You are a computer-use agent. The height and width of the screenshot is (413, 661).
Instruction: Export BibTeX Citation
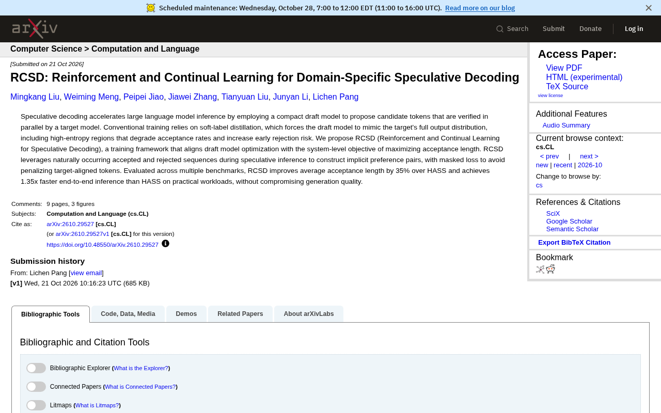pyautogui.click(x=574, y=243)
